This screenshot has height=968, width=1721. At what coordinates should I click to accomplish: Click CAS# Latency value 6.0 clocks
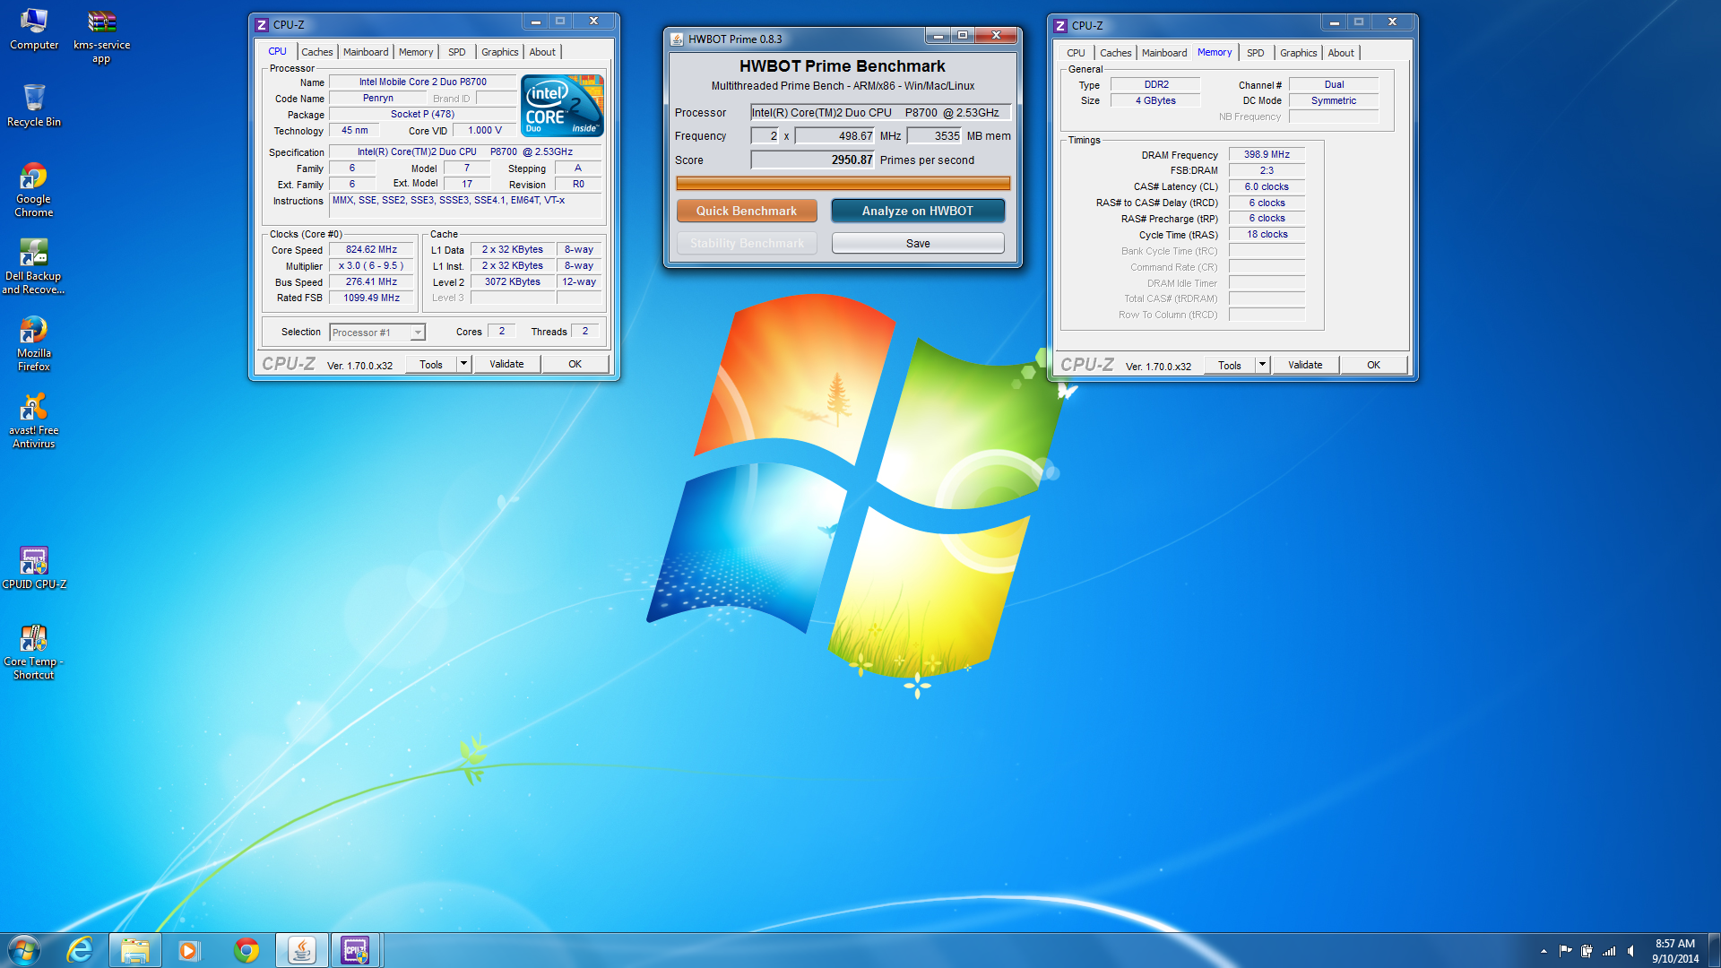click(x=1267, y=186)
